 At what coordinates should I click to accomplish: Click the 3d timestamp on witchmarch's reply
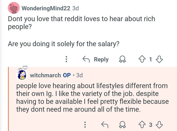(x=79, y=75)
